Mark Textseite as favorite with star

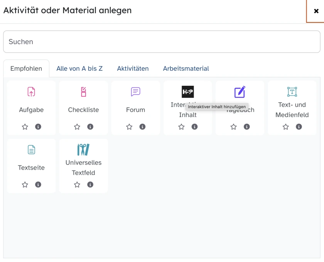pos(25,185)
